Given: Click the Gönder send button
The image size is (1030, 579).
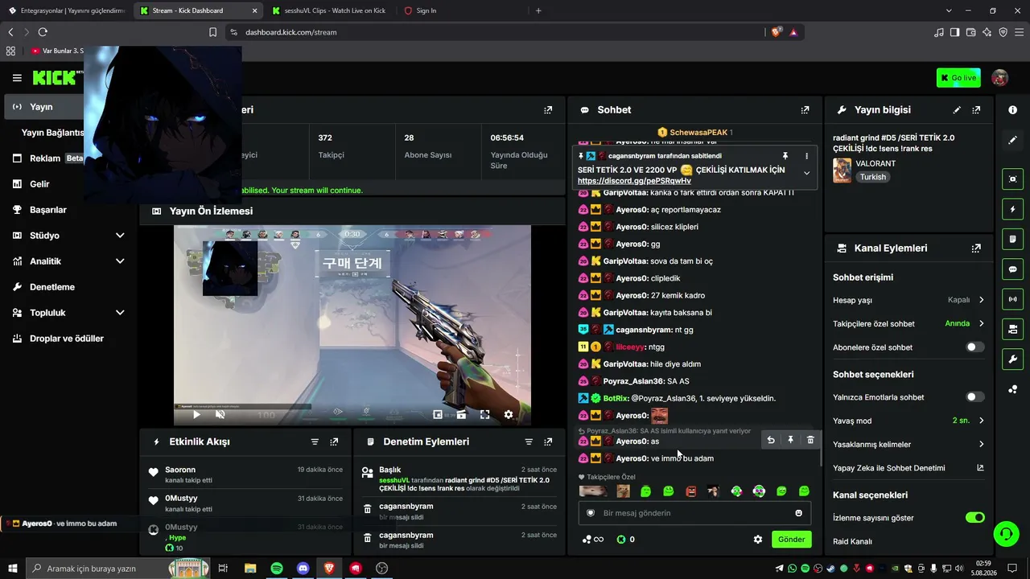Looking at the screenshot, I should [791, 540].
